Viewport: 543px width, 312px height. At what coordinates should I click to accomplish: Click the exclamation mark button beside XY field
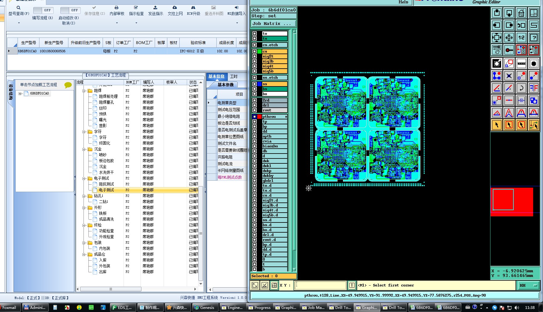click(352, 285)
